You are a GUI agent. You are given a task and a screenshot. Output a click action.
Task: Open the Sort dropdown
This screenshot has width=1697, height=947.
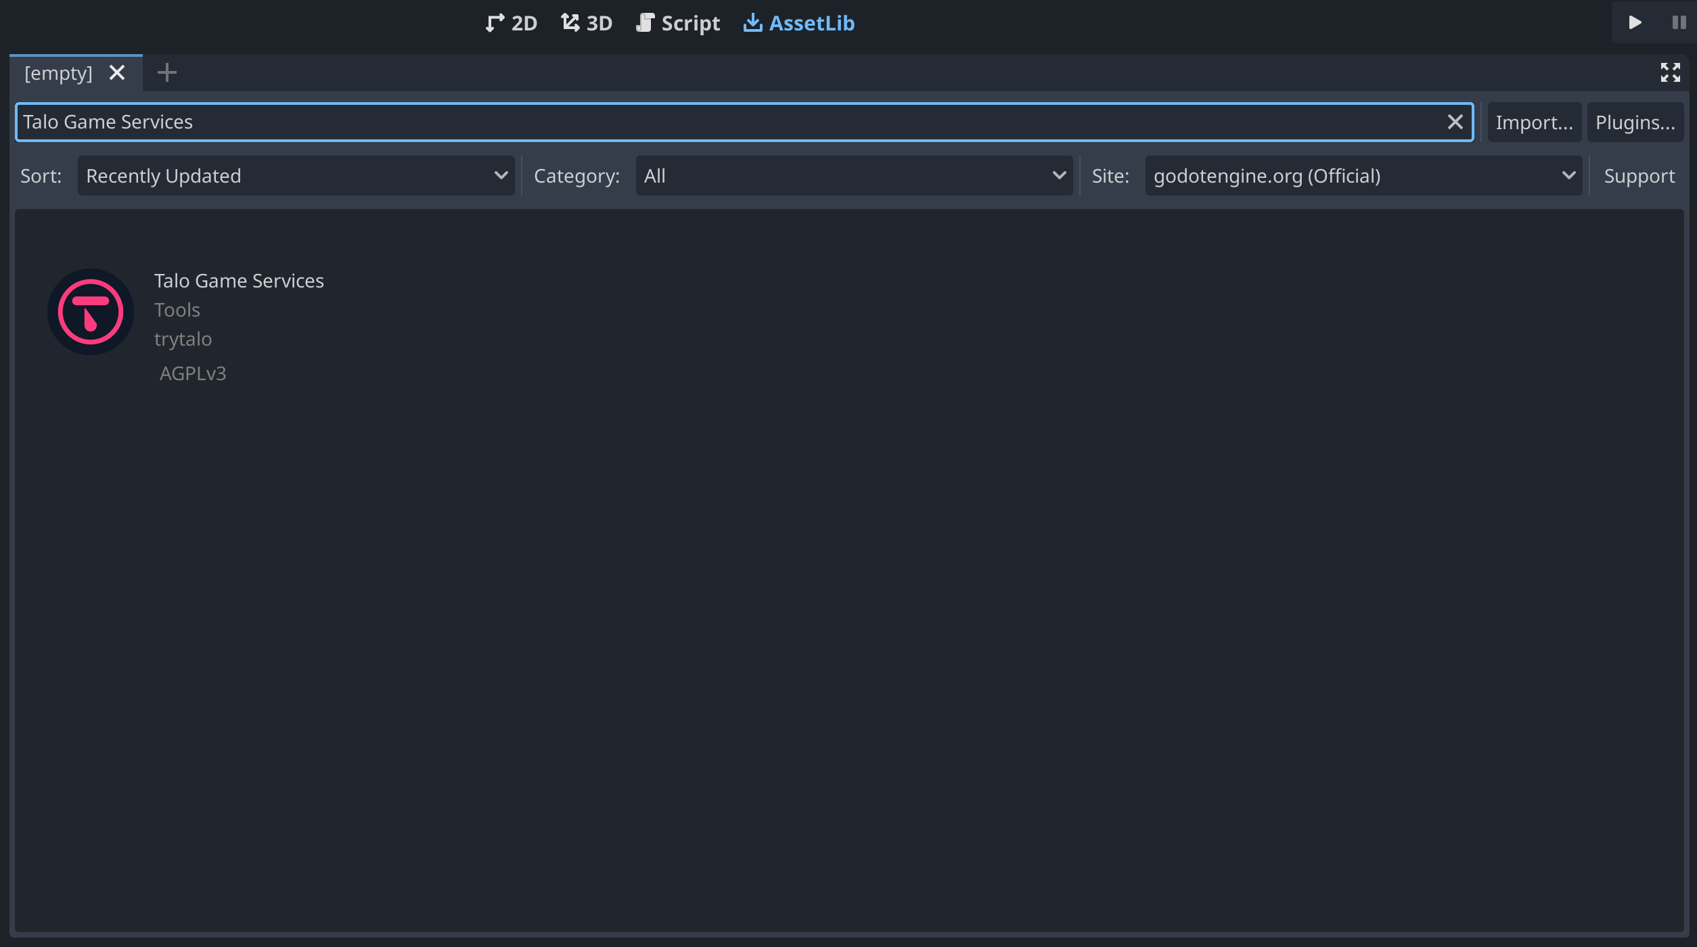(296, 176)
